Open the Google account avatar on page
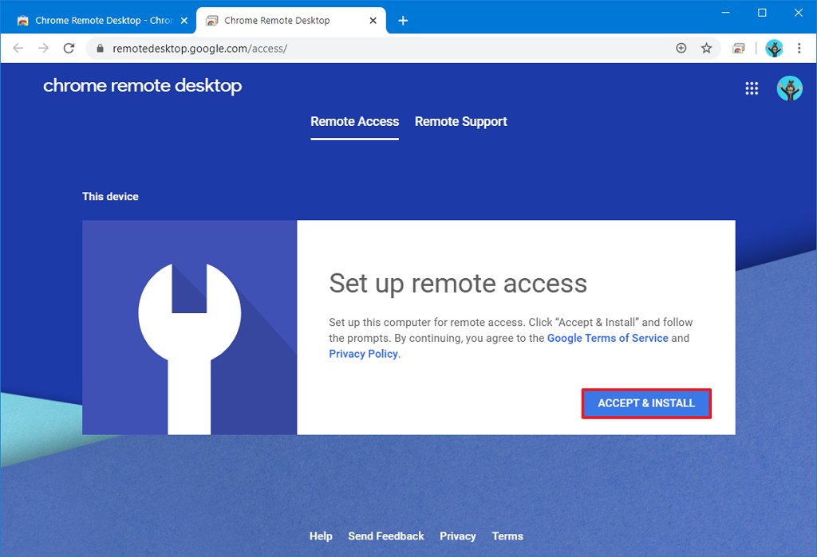Image resolution: width=817 pixels, height=557 pixels. (x=789, y=88)
